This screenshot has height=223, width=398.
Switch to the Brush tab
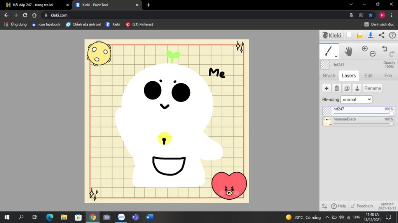coord(329,75)
